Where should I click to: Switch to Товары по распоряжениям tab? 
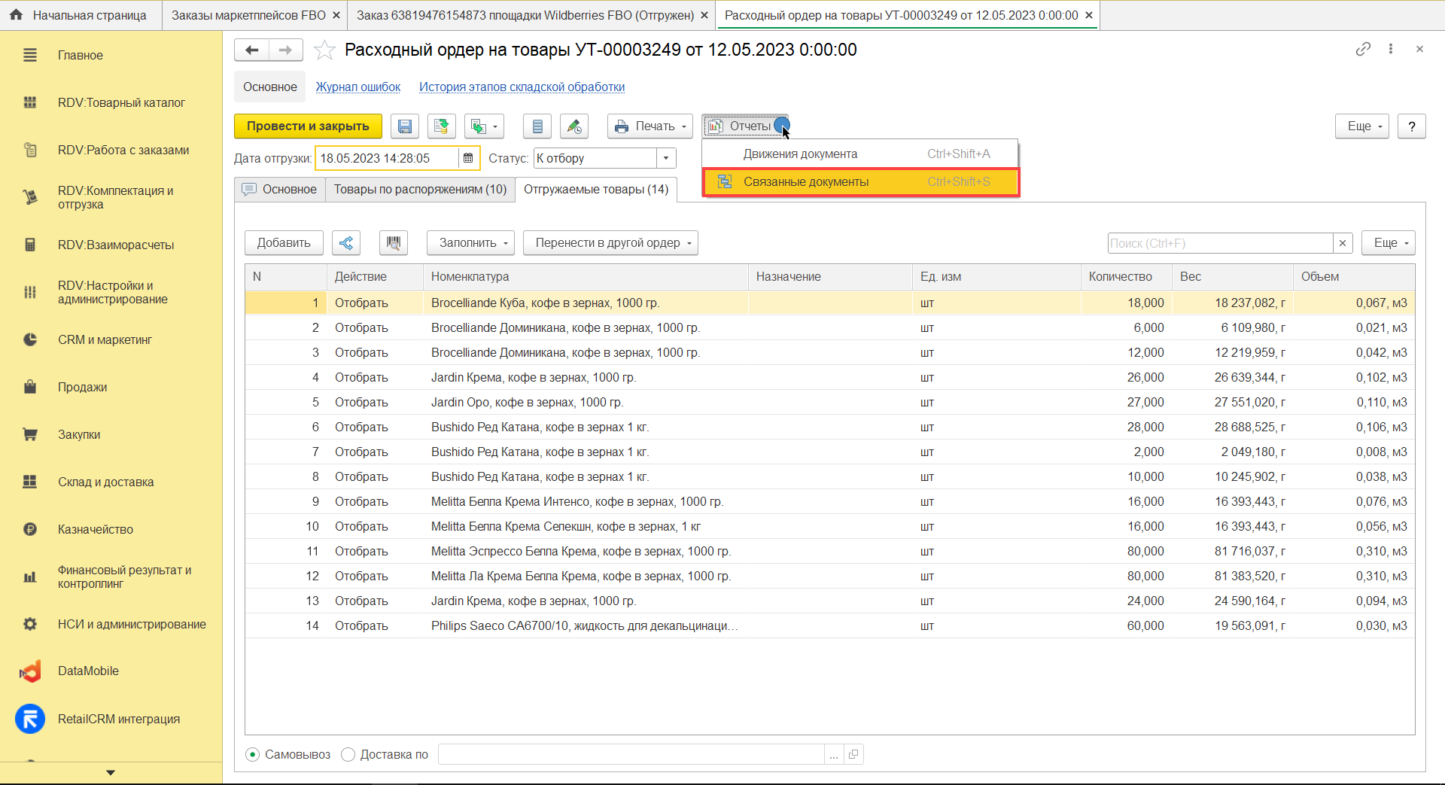point(420,190)
